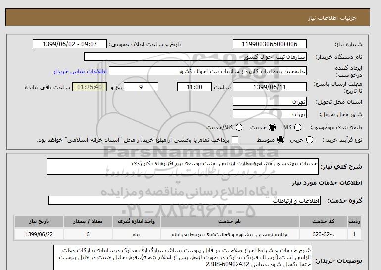Click the service group field اطلاعات و ارتباطات
The image size is (381, 270).
[x=185, y=201]
